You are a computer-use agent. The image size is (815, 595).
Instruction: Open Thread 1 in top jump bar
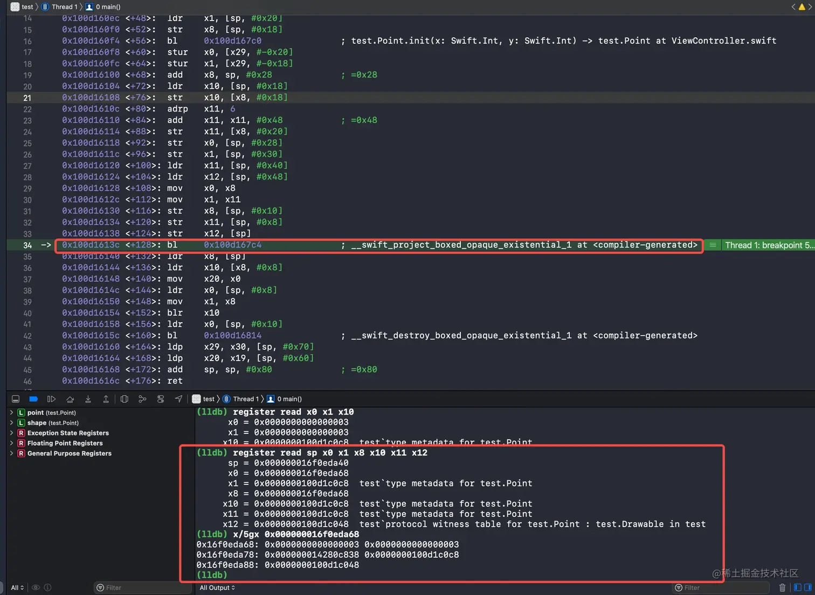[60, 6]
